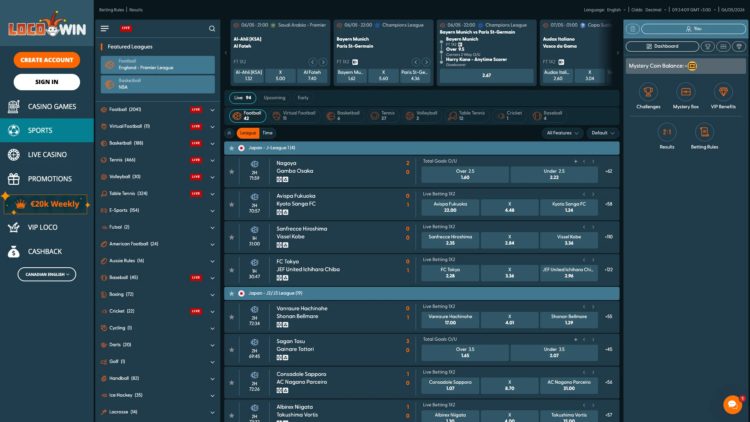Click the diamond icon beside Dashboard

(739, 46)
